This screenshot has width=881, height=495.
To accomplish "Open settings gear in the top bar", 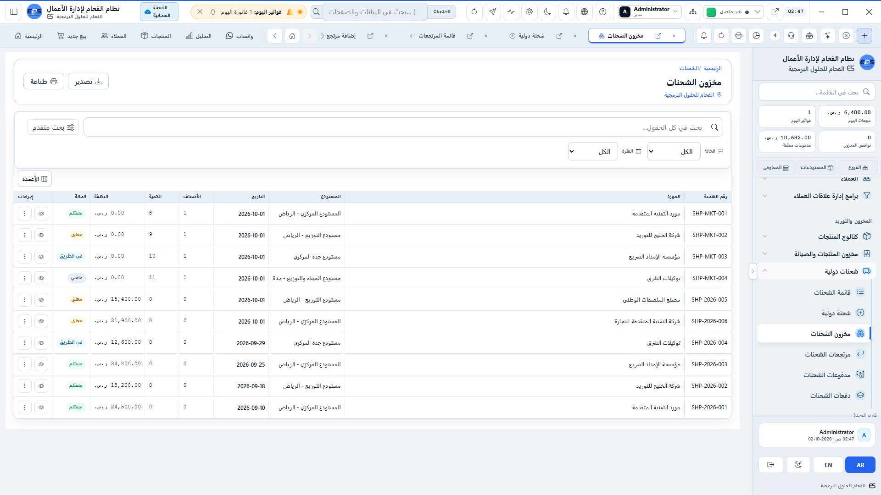I will (529, 12).
